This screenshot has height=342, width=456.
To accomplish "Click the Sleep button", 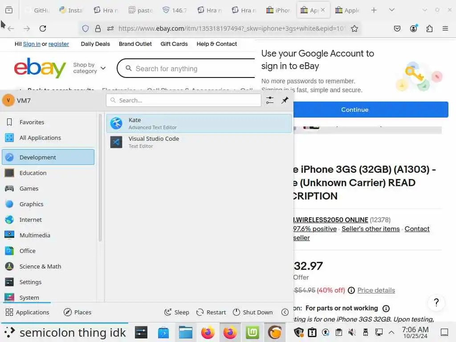I will point(177,312).
